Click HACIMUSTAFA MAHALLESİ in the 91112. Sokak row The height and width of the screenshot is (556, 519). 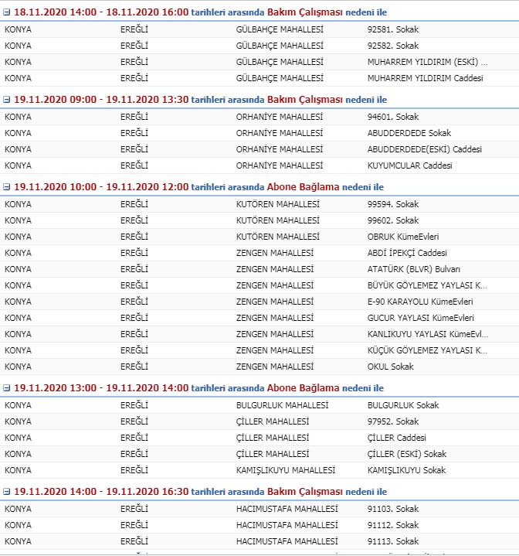tap(287, 525)
